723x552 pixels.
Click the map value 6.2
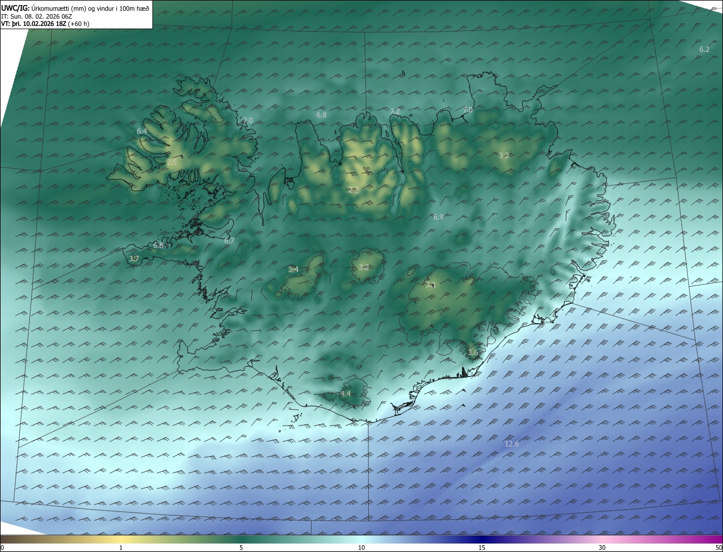(x=704, y=50)
